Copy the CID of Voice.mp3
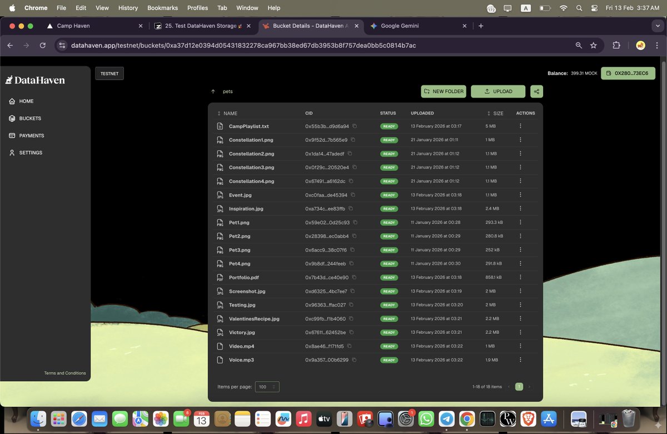The image size is (667, 434). [x=354, y=360]
